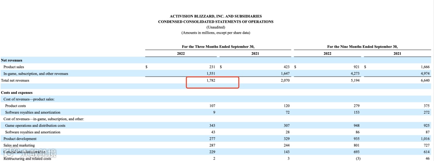Click the Costs and expenses heading

click(x=17, y=93)
